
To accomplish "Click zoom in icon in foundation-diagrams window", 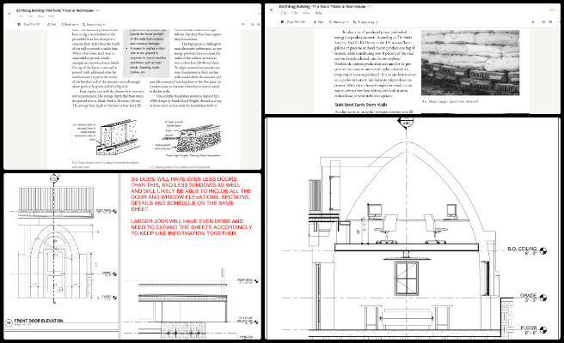I will click(259, 24).
